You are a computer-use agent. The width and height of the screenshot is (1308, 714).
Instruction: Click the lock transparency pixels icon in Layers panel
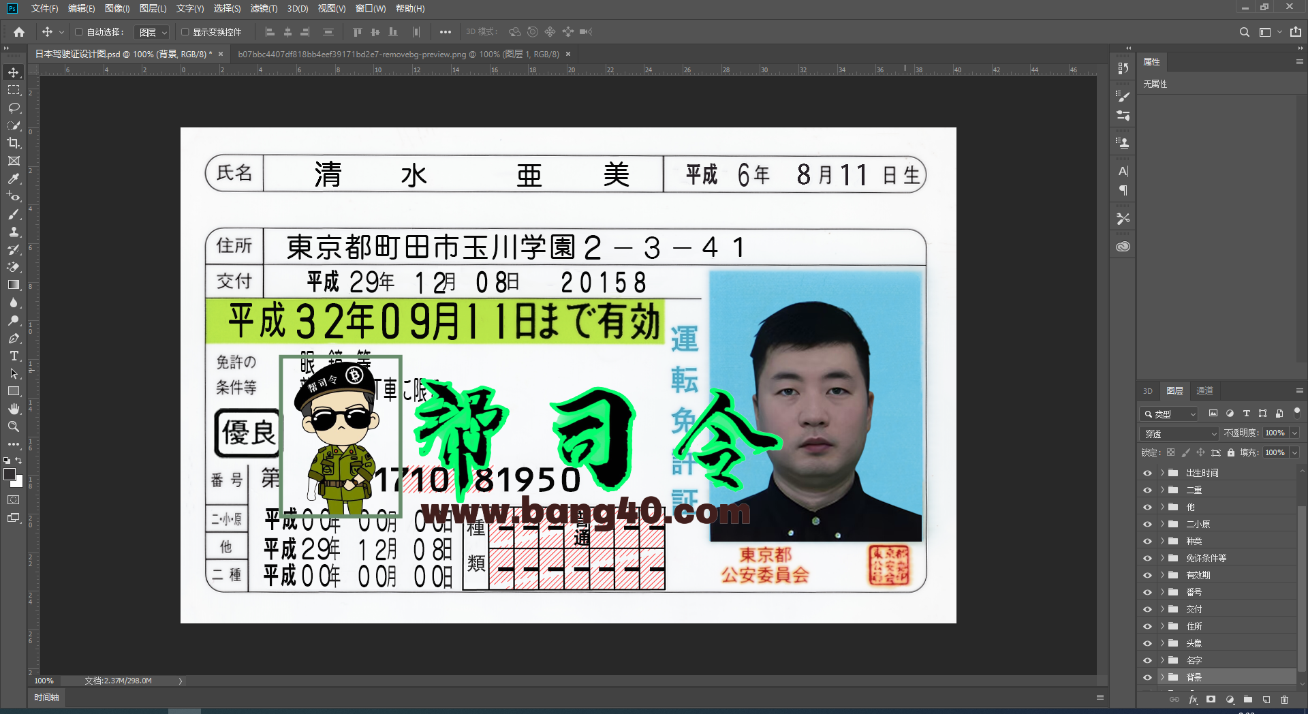click(x=1170, y=452)
